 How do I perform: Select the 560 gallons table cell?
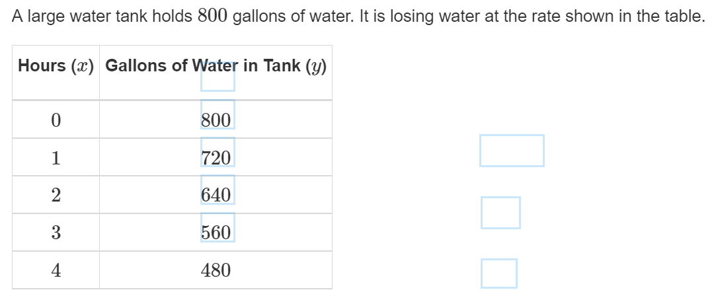[x=216, y=233]
